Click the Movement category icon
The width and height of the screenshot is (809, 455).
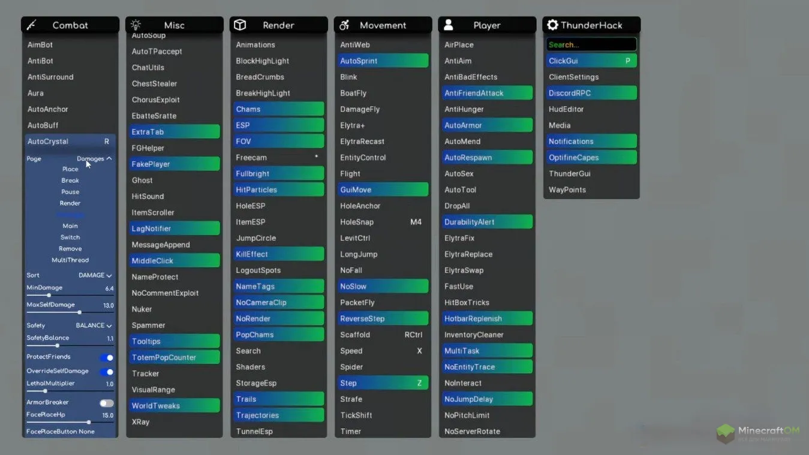(x=344, y=25)
